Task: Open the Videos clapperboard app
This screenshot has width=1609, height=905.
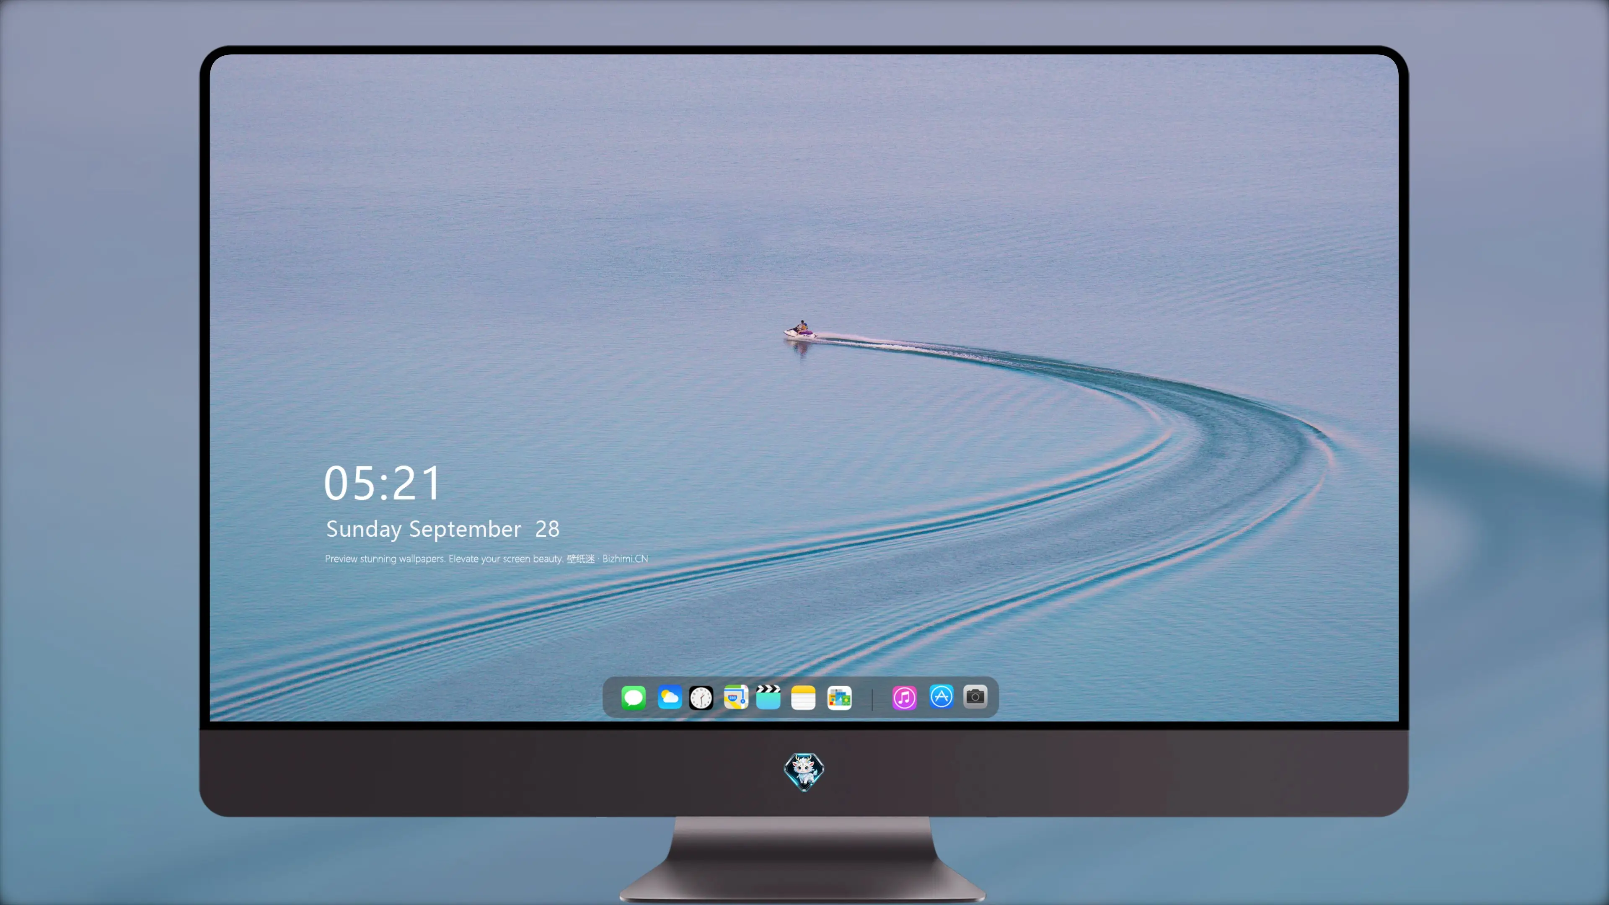Action: (768, 697)
